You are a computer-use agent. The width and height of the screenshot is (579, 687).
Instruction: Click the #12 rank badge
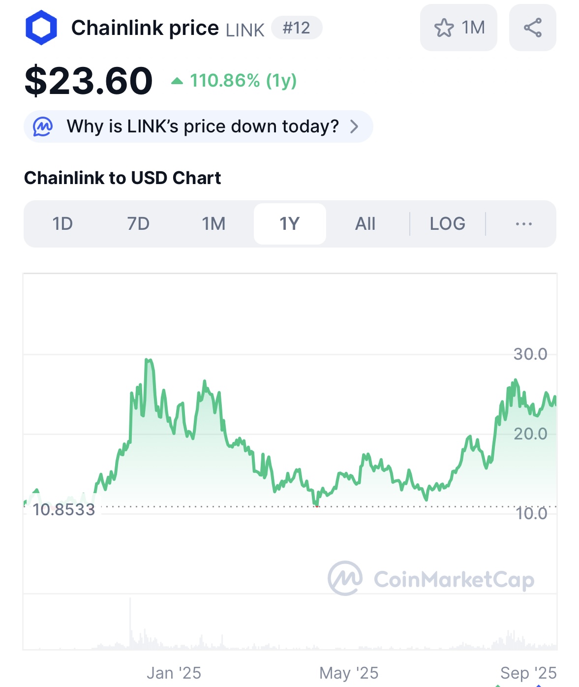coord(297,28)
